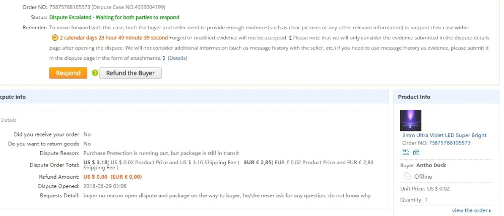Open the Details link in the reminder

177,58
